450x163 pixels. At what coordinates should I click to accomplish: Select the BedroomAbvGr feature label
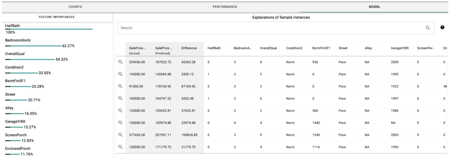18,40
